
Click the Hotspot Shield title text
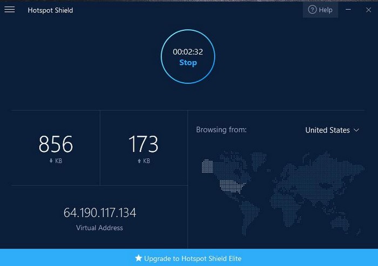50,10
